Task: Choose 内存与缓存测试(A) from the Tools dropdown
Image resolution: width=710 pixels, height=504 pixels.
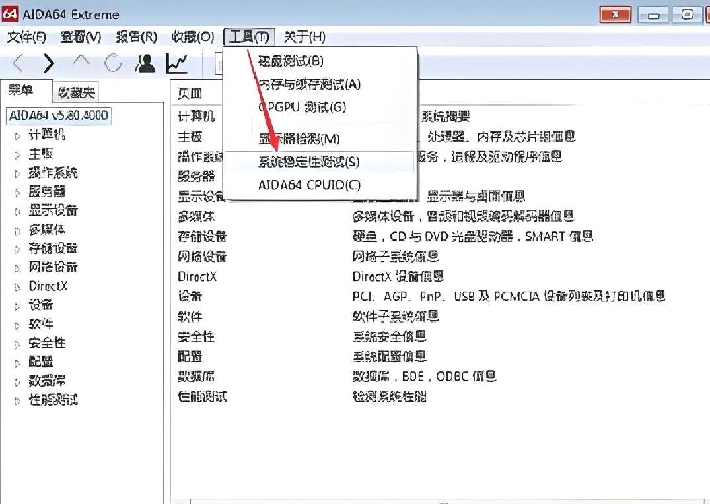Action: click(320, 84)
